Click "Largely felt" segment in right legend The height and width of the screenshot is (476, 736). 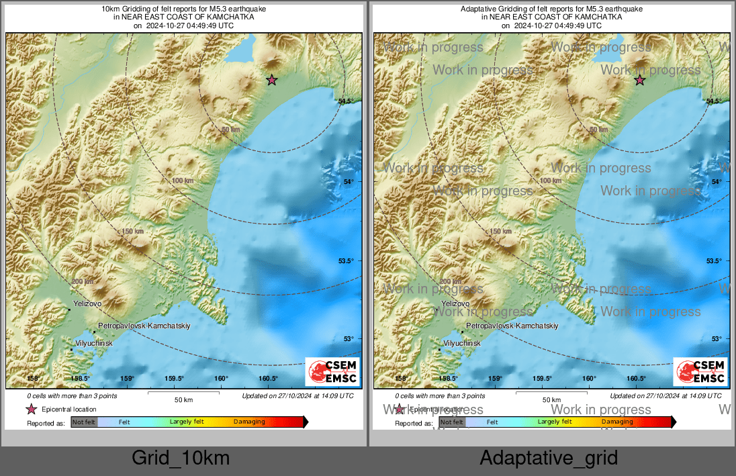[x=555, y=422]
